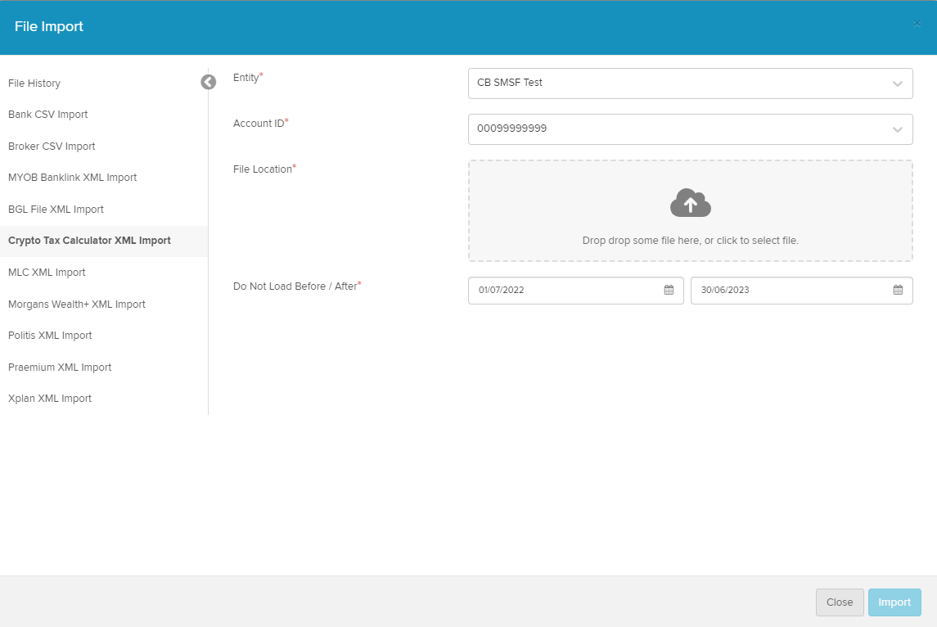Expand the Entity dropdown
Viewport: 937px width, 627px height.
point(897,83)
